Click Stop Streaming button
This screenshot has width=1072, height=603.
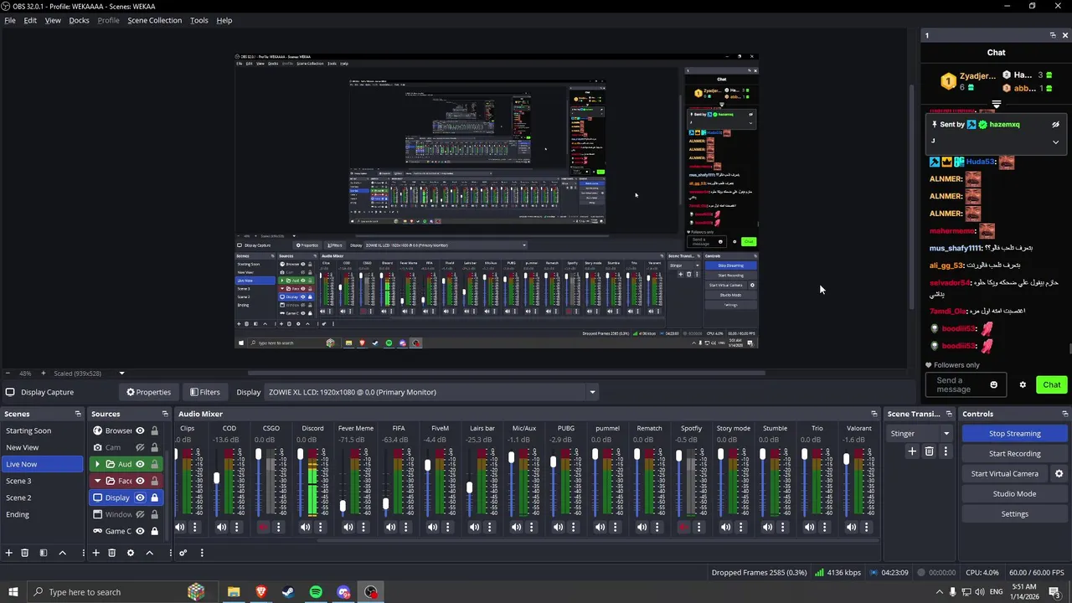[x=1014, y=433]
